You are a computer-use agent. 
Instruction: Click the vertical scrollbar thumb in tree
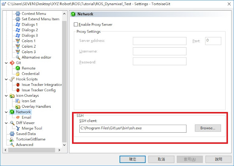[64, 81]
